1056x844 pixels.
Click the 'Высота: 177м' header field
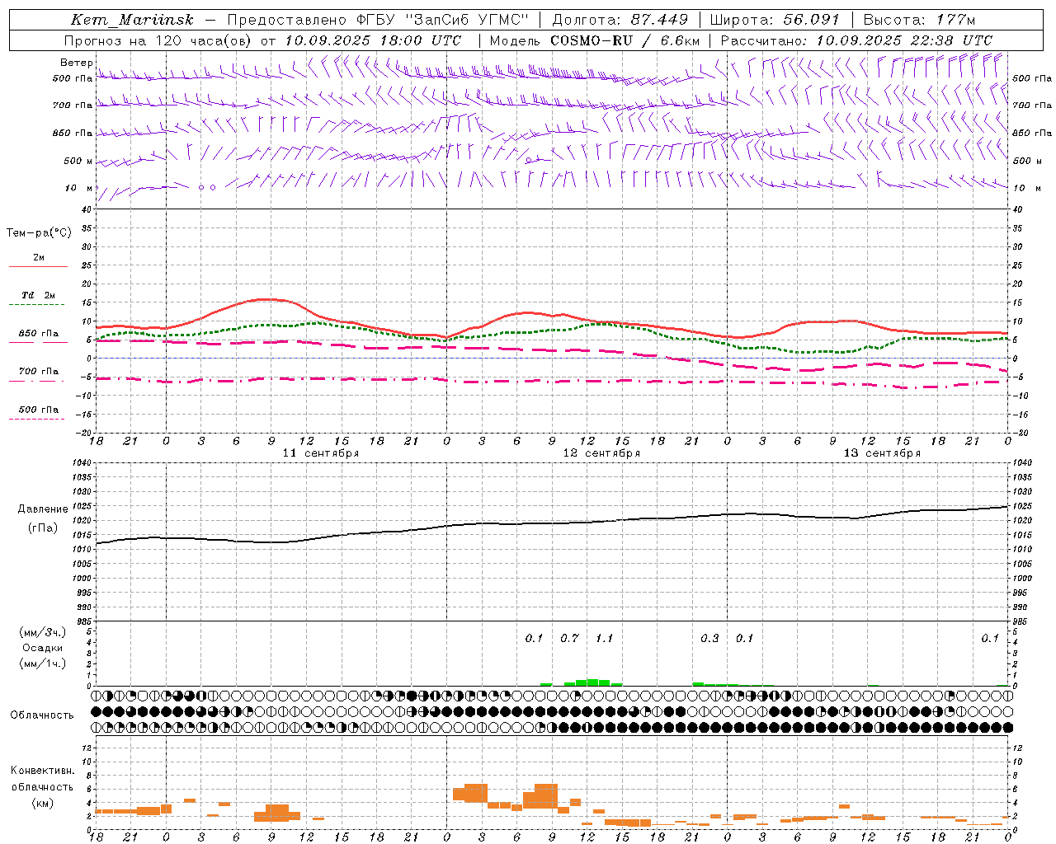[919, 20]
